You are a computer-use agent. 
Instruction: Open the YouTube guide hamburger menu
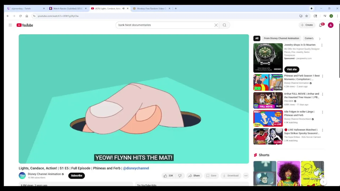point(10,25)
